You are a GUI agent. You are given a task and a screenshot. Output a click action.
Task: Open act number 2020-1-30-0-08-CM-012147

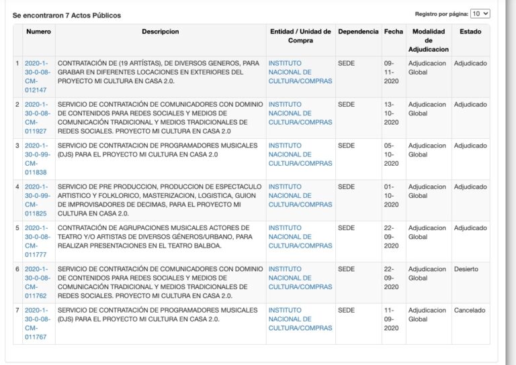tap(37, 76)
